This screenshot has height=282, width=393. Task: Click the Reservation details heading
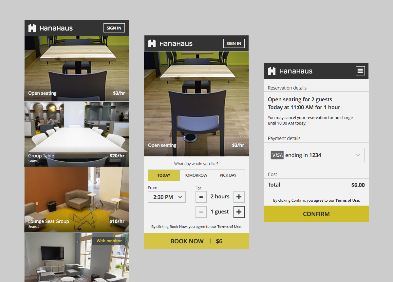pyautogui.click(x=287, y=88)
